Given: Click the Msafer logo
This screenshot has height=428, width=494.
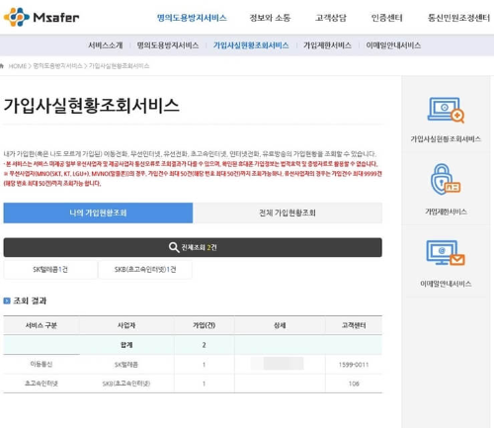Looking at the screenshot, I should coord(41,17).
